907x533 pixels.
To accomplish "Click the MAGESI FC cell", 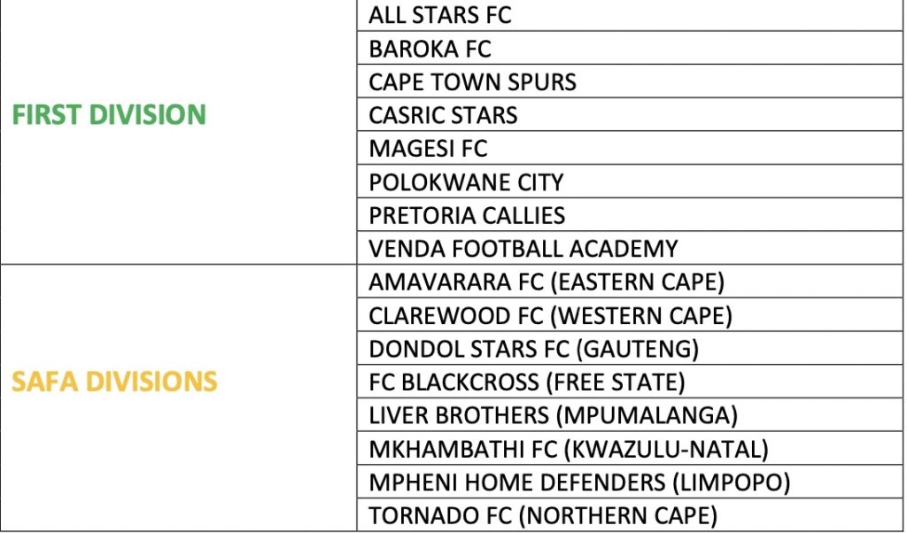I will [x=428, y=149].
